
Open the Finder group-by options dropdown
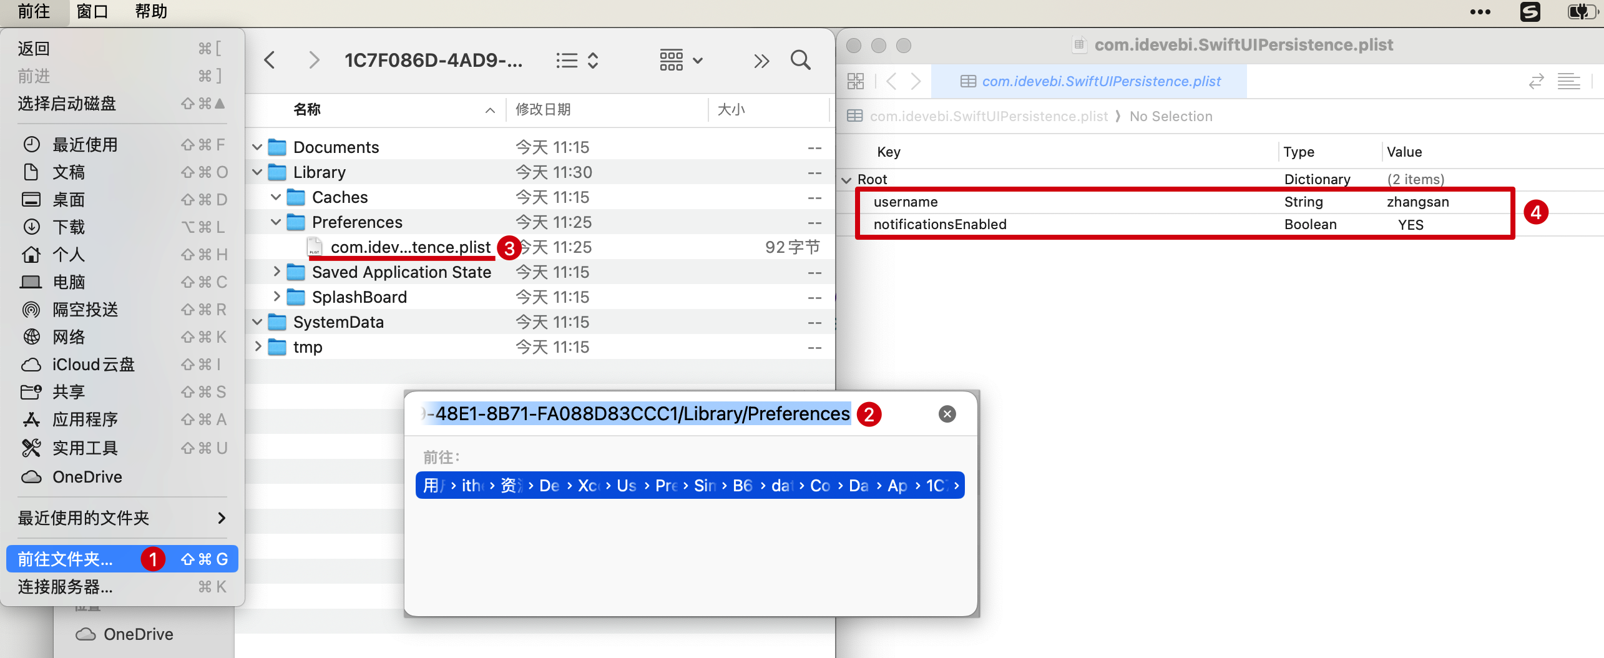click(x=681, y=61)
